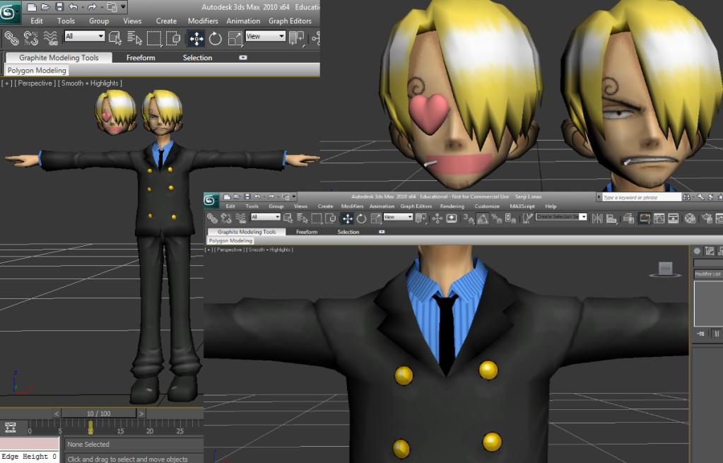
Task: Choose Rectangular Selection Region in top-left window
Action: click(154, 37)
